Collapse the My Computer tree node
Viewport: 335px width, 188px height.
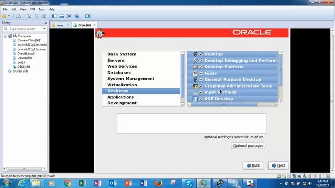[x=5, y=36]
